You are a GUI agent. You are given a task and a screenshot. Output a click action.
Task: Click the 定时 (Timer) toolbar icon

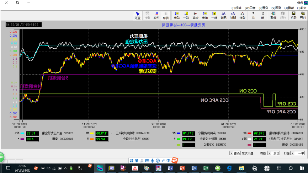pos(147,15)
